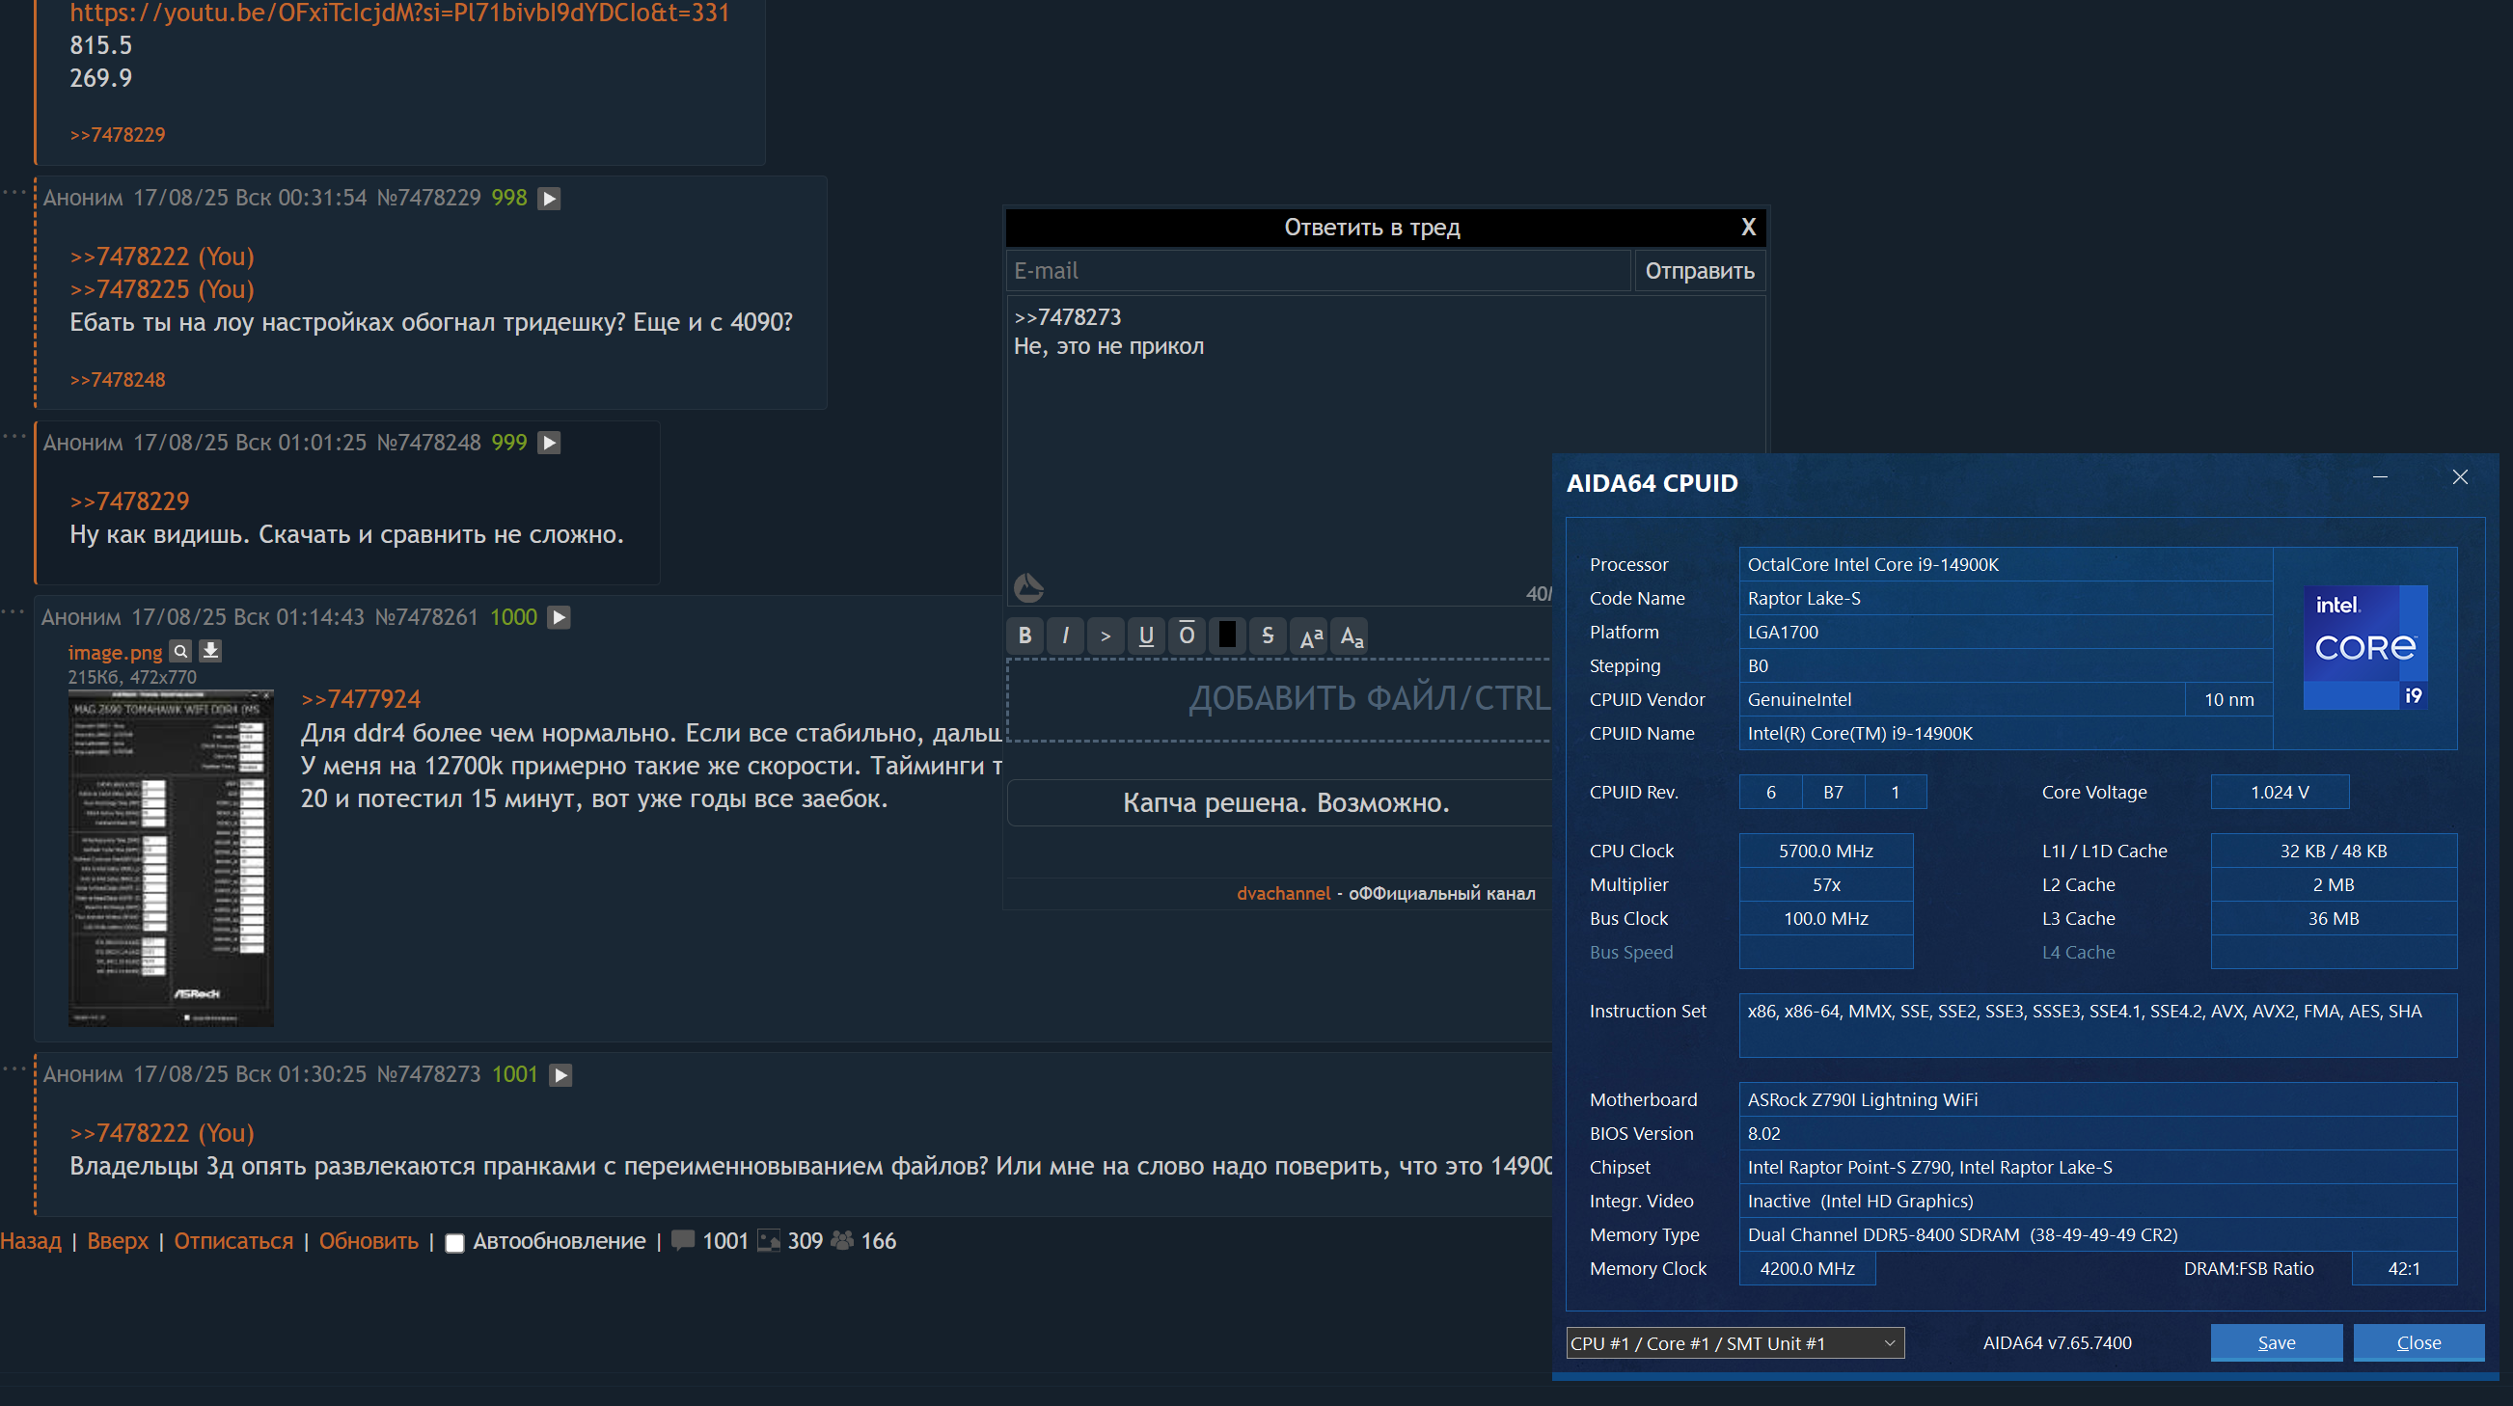This screenshot has width=2513, height=1406.
Task: Open the paint sketch icon in reply form
Action: (x=1028, y=587)
